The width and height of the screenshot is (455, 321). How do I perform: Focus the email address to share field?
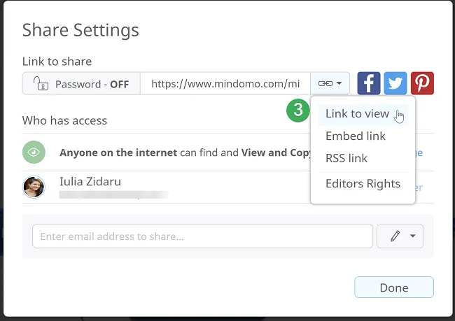202,236
